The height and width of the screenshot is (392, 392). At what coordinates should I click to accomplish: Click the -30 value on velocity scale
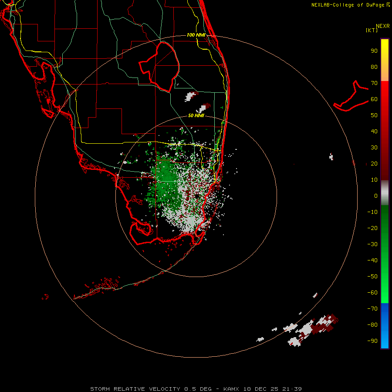[x=372, y=244]
